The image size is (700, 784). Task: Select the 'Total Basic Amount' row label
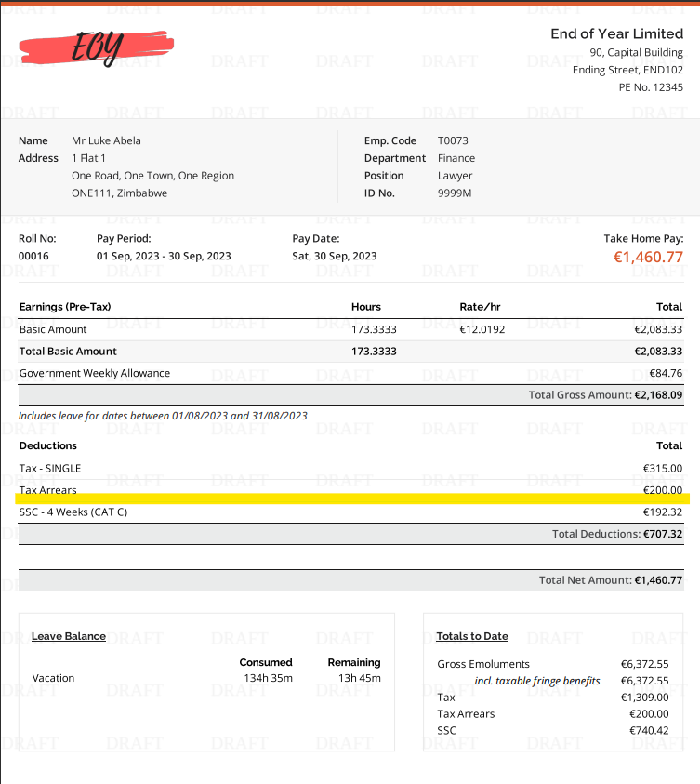68,352
